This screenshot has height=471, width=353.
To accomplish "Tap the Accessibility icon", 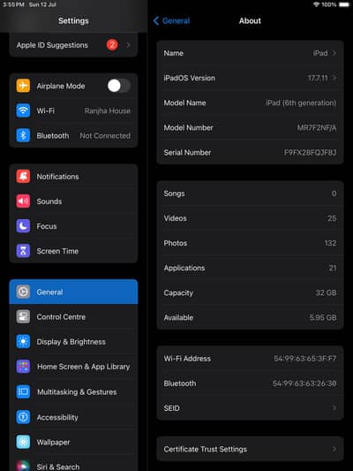I will 23,417.
